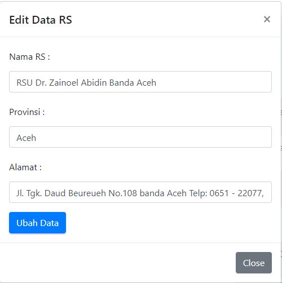Click the Nama RS input field
This screenshot has width=282, height=283.
pyautogui.click(x=140, y=82)
